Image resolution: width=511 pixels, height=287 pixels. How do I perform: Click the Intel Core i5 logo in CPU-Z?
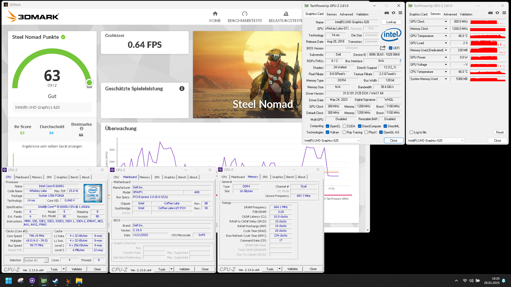tap(93, 193)
